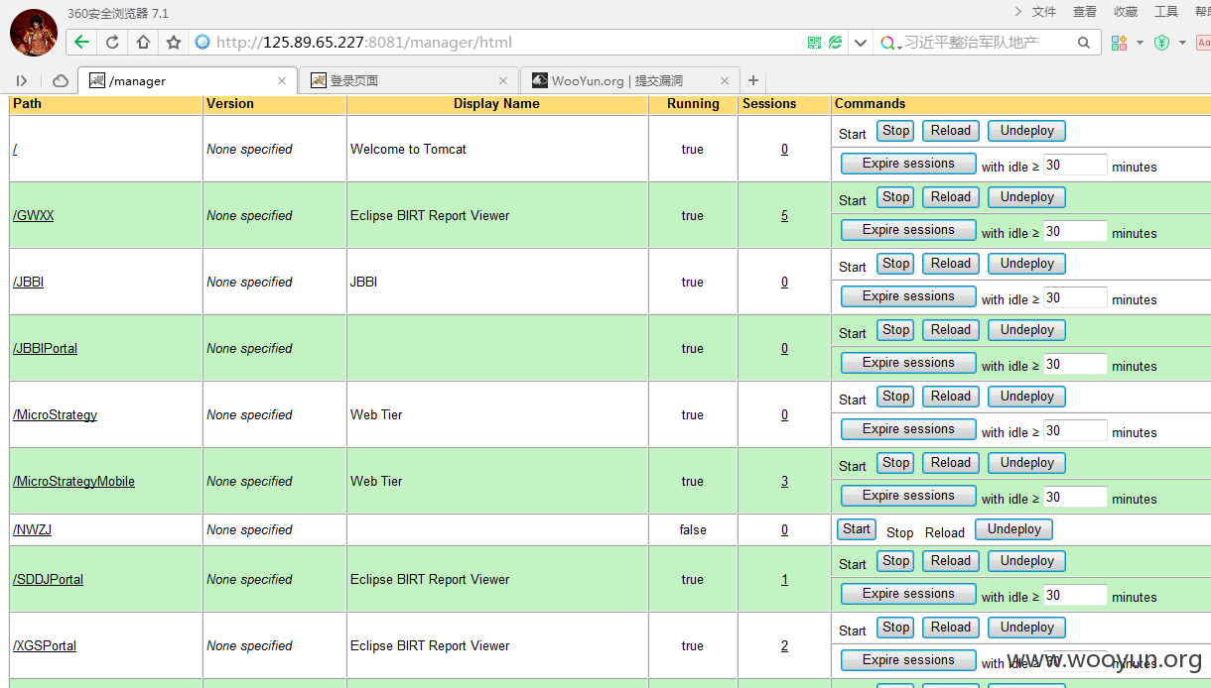Open the sidebar toggle icon left of tabs

coord(22,80)
